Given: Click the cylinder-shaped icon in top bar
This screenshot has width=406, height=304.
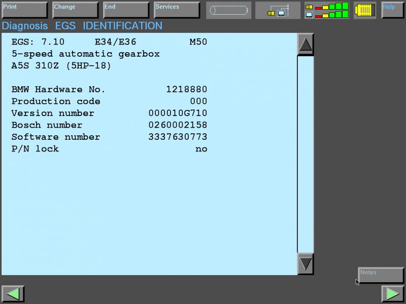Looking at the screenshot, I should pyautogui.click(x=228, y=10).
